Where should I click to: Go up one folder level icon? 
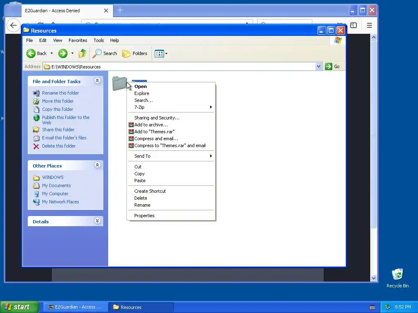click(x=82, y=53)
